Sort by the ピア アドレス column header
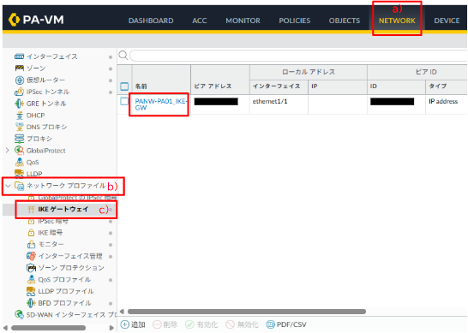The height and width of the screenshot is (333, 468). [x=213, y=86]
